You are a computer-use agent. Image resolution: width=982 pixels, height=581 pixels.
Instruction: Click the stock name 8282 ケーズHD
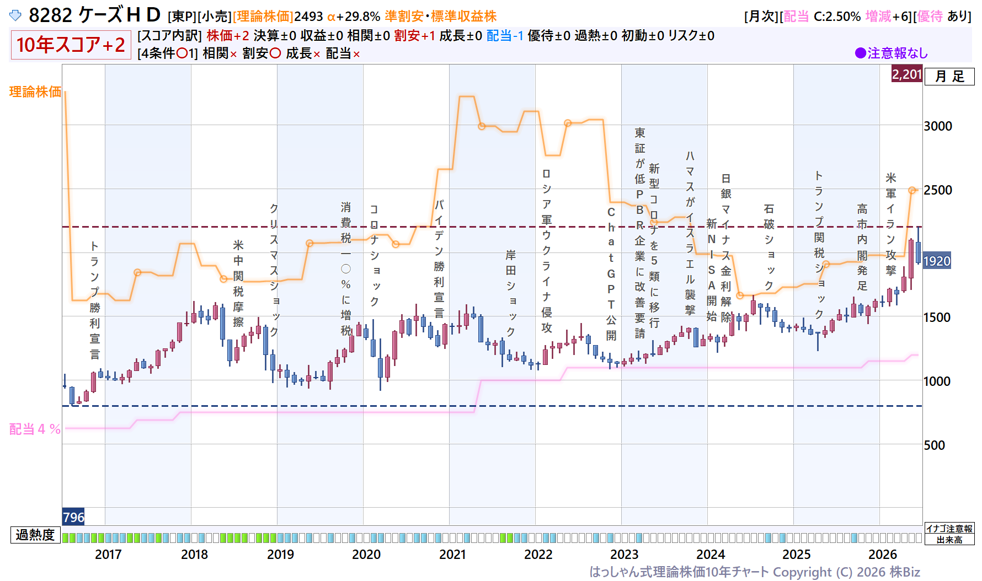point(94,15)
